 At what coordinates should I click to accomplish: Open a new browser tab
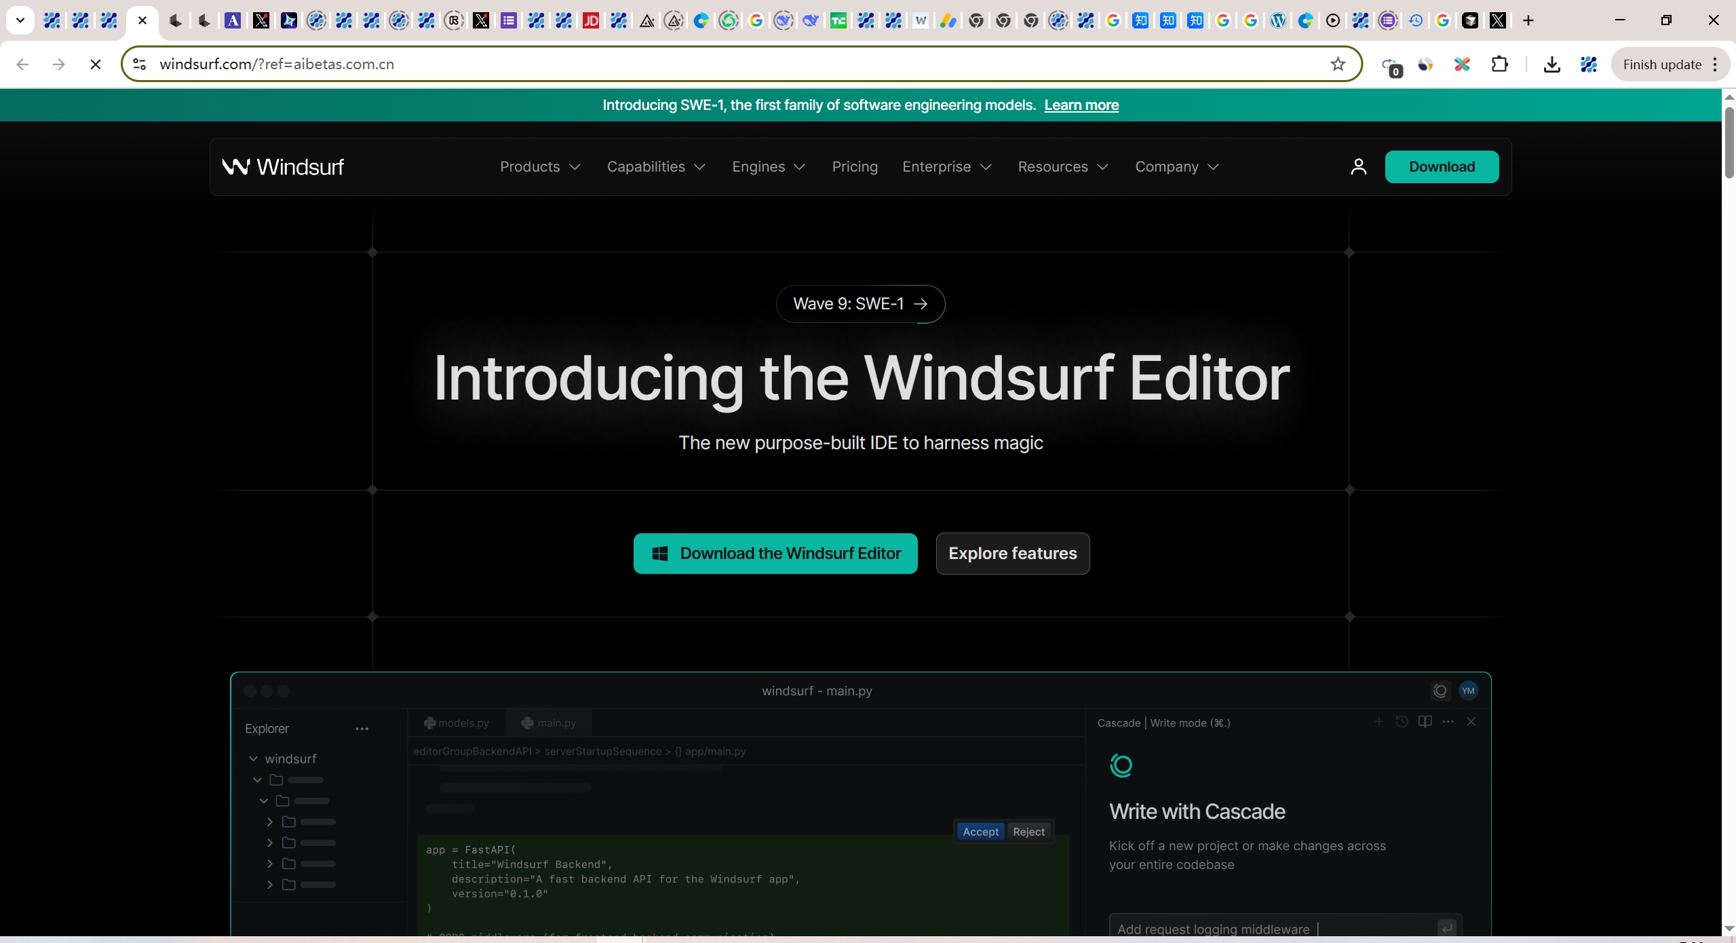tap(1528, 21)
